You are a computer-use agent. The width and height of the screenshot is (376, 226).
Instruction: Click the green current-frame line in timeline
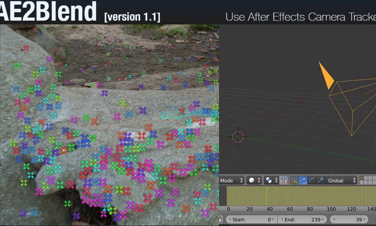click(267, 196)
